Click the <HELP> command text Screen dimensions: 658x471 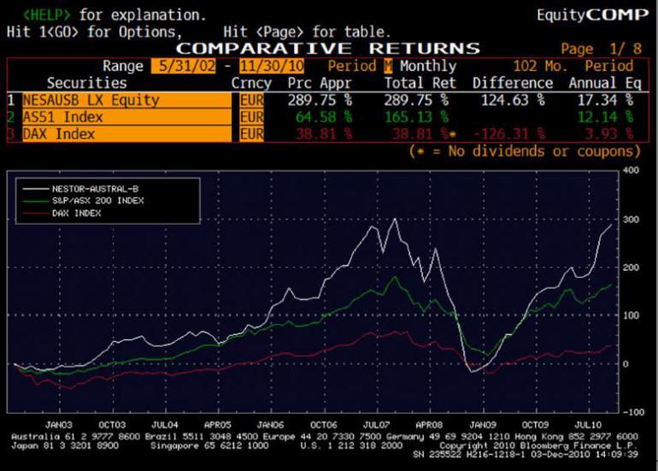click(47, 15)
